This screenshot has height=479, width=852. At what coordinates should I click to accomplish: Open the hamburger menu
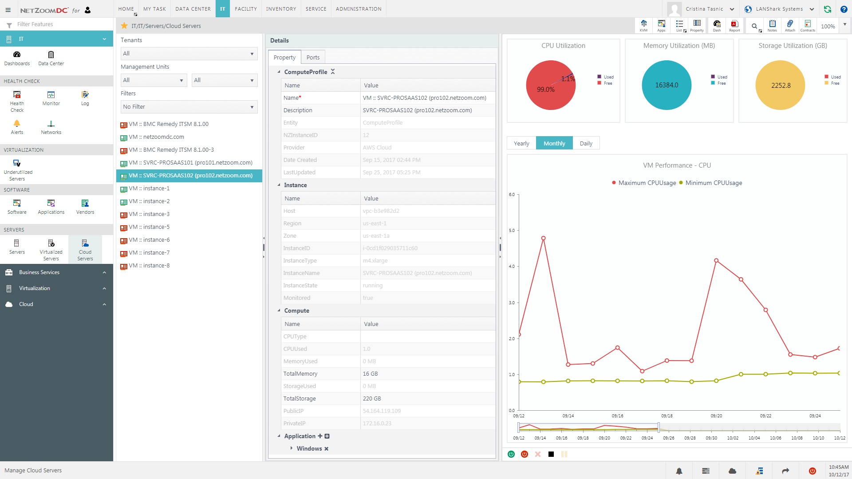(8, 9)
